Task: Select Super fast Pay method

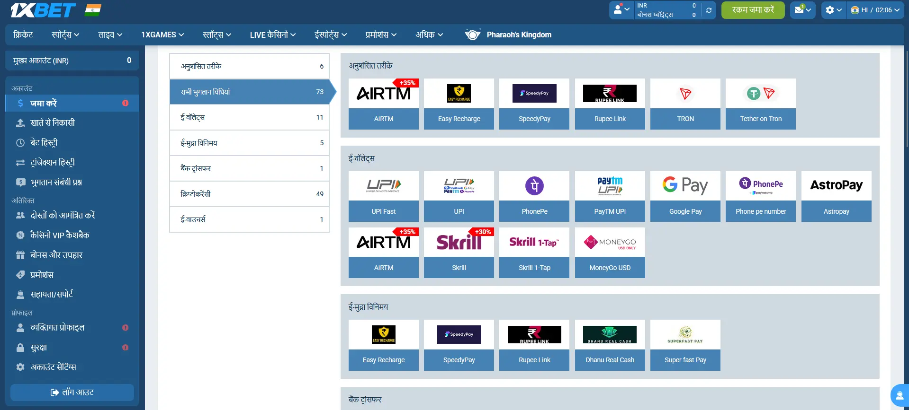Action: pos(685,345)
